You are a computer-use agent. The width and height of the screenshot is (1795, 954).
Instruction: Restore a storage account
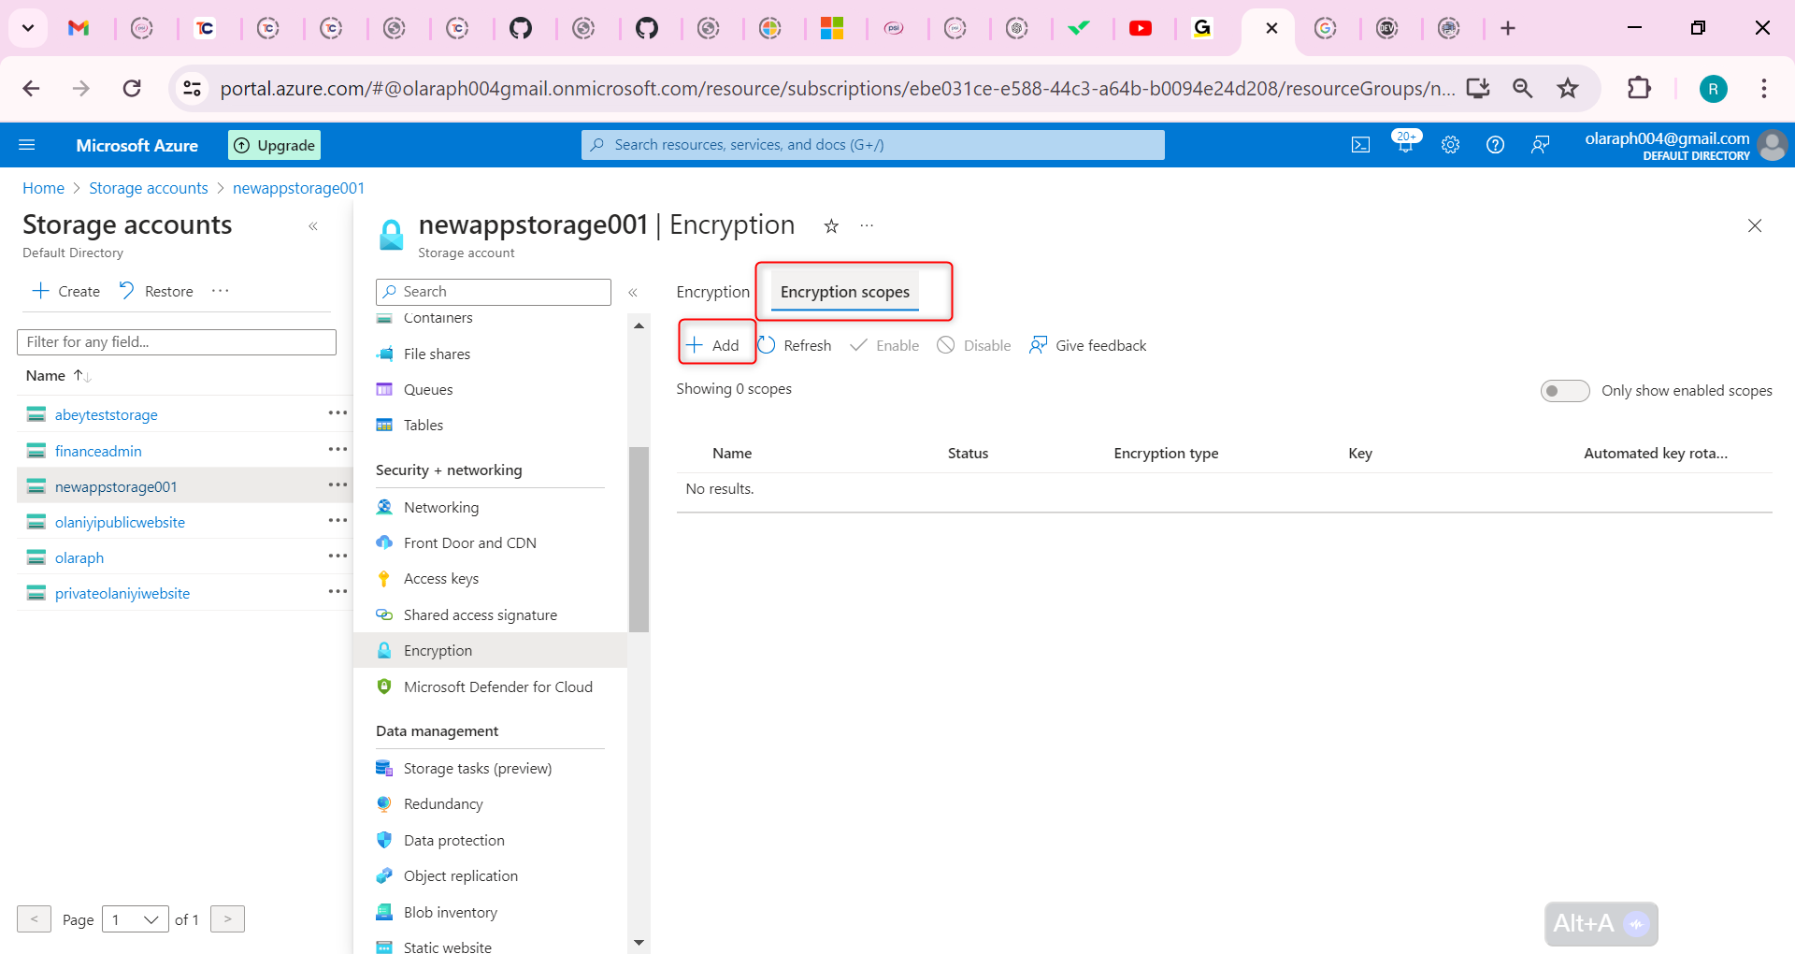(156, 291)
